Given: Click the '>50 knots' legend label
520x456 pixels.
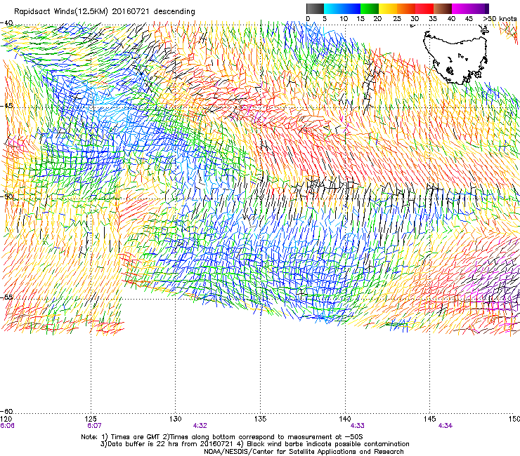Looking at the screenshot, I should 500,19.
